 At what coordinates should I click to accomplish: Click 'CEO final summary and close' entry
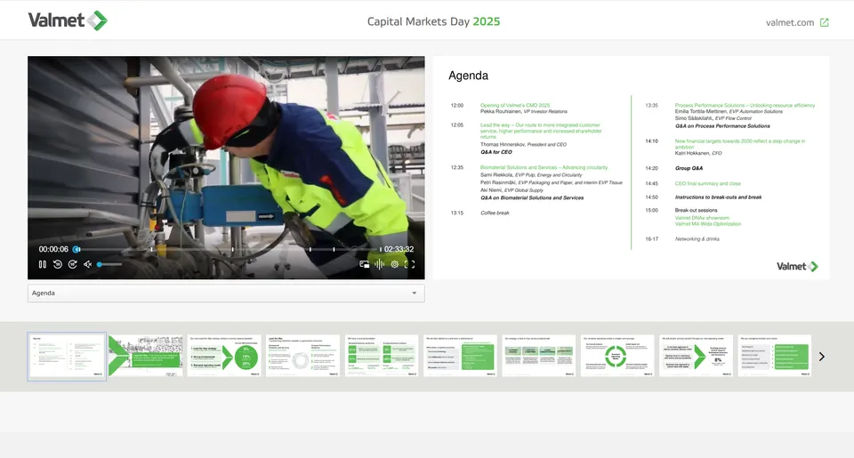707,183
